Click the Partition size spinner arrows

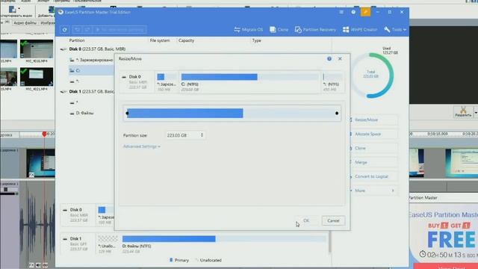click(202, 134)
